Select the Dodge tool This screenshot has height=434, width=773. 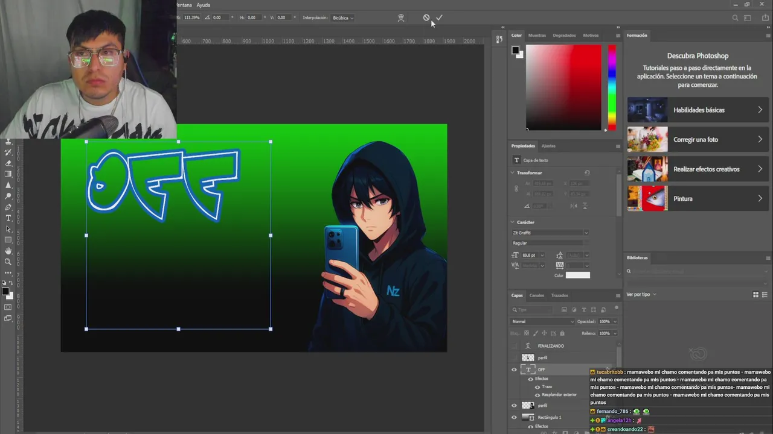pyautogui.click(x=8, y=196)
